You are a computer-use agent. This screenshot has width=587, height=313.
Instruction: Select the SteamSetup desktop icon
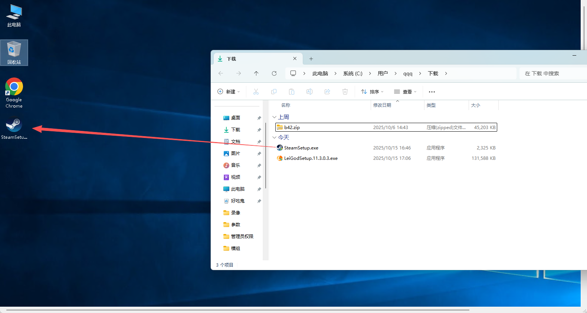tap(14, 129)
